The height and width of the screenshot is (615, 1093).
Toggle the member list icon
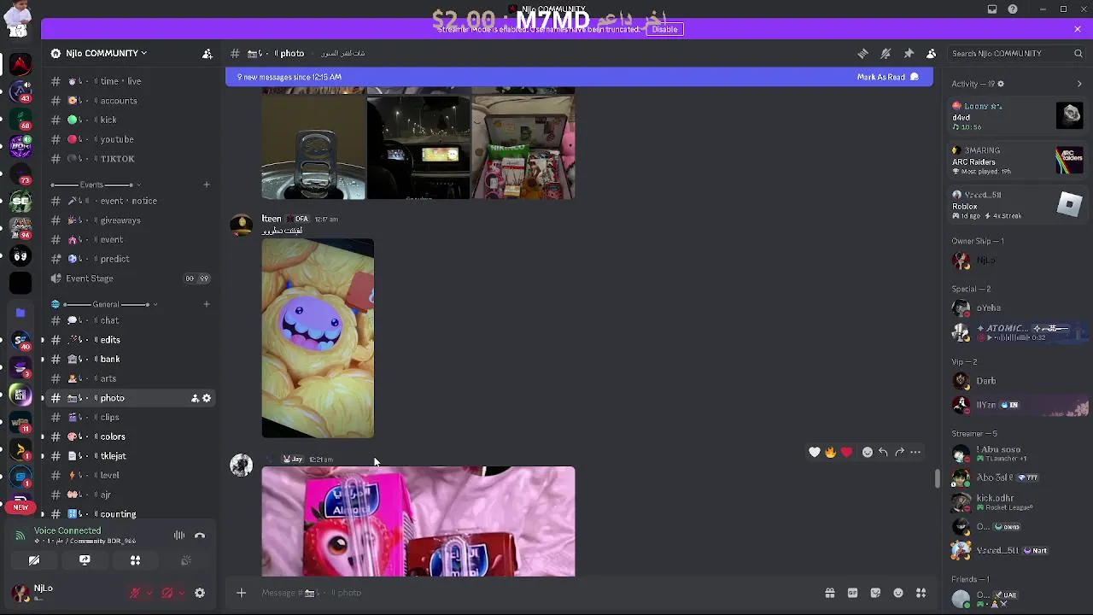931,53
